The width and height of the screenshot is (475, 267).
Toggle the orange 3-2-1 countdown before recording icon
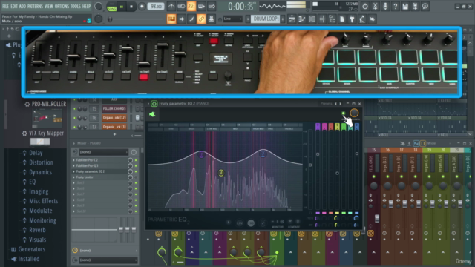tap(191, 7)
